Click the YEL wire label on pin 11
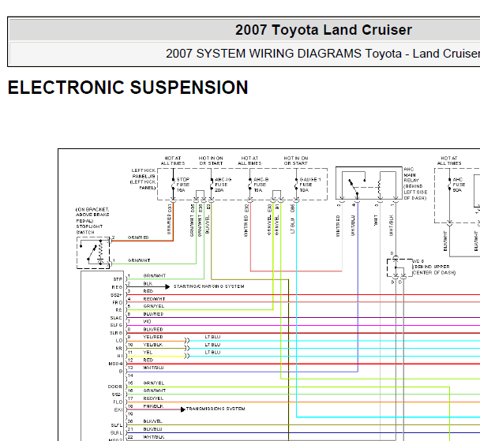The height and width of the screenshot is (441, 480). (148, 353)
